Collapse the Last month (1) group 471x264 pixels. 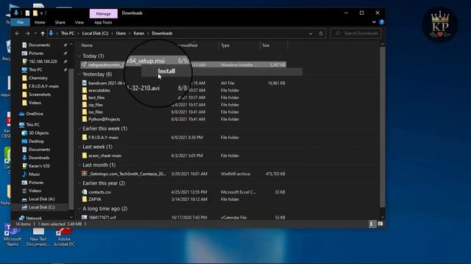click(79, 165)
